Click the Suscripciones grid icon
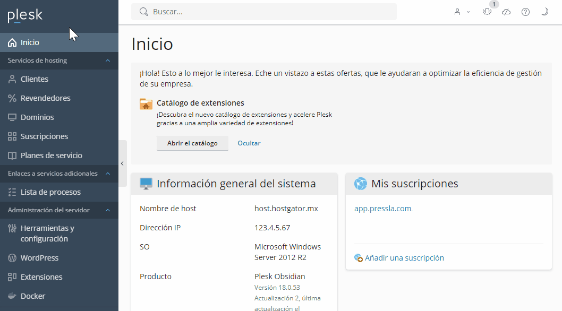 [x=12, y=136]
